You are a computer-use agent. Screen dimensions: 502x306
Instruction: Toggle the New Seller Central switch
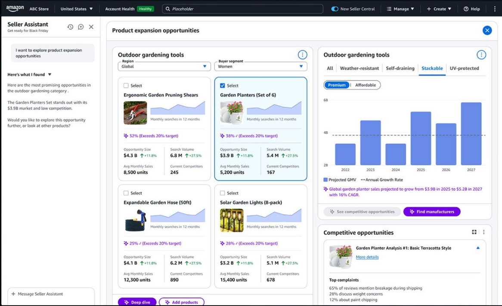click(335, 9)
